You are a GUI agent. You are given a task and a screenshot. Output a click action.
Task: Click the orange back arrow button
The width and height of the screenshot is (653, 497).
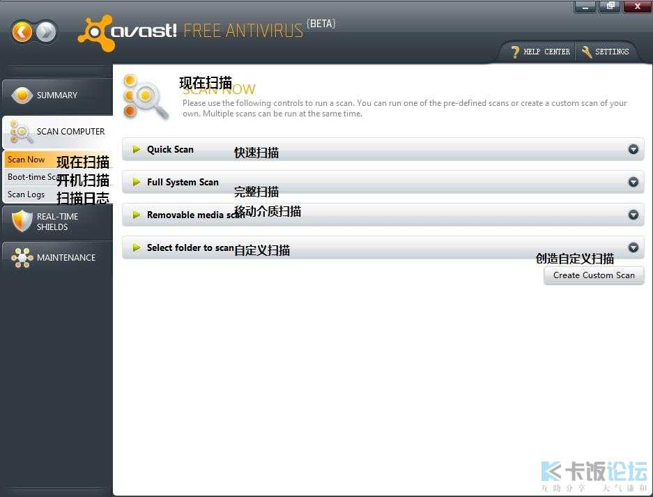click(x=22, y=31)
